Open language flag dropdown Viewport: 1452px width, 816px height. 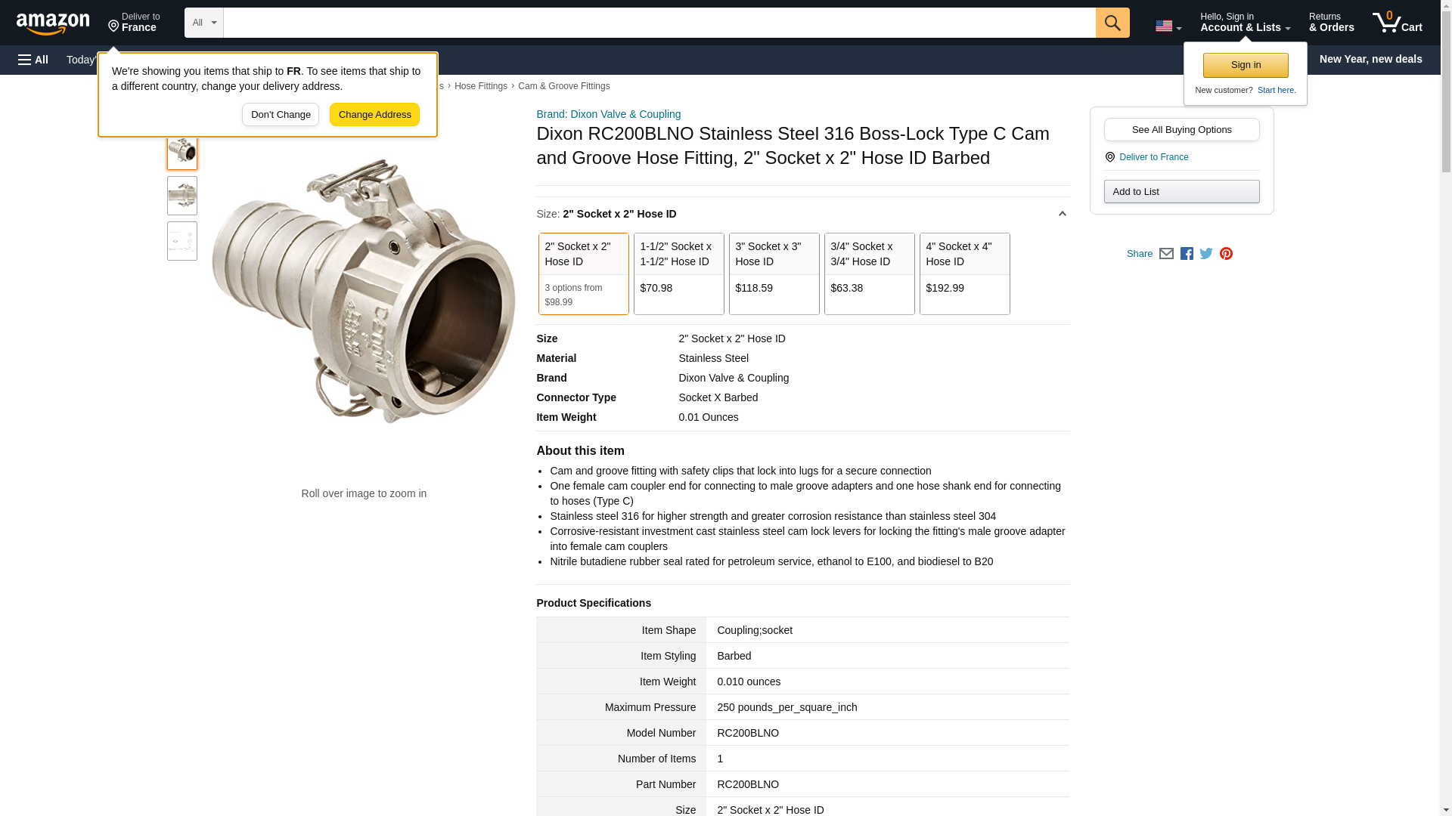click(x=1168, y=26)
